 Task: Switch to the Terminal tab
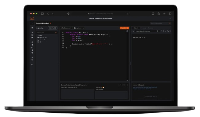(150, 28)
